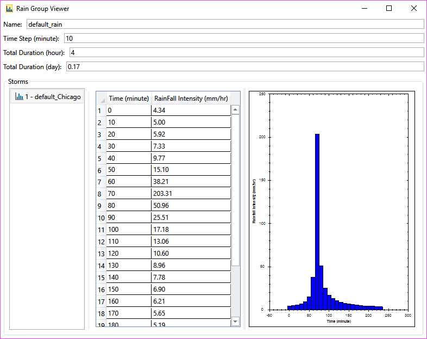The image size is (427, 339).
Task: Click the Name field containing default_rain
Action: pos(224,24)
